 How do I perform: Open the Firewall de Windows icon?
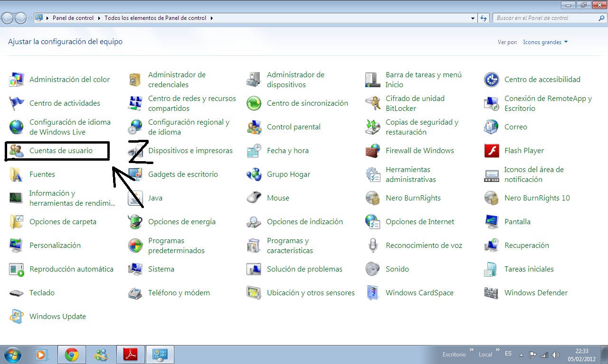point(373,151)
